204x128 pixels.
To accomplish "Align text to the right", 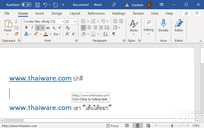I will coord(95,27).
